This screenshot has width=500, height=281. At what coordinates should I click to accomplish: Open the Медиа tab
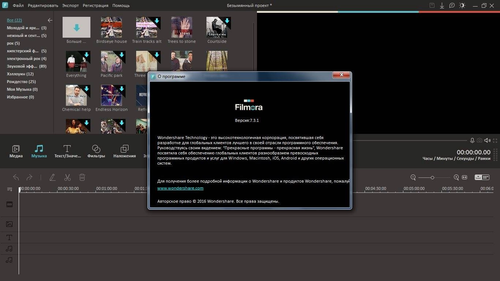pyautogui.click(x=16, y=151)
